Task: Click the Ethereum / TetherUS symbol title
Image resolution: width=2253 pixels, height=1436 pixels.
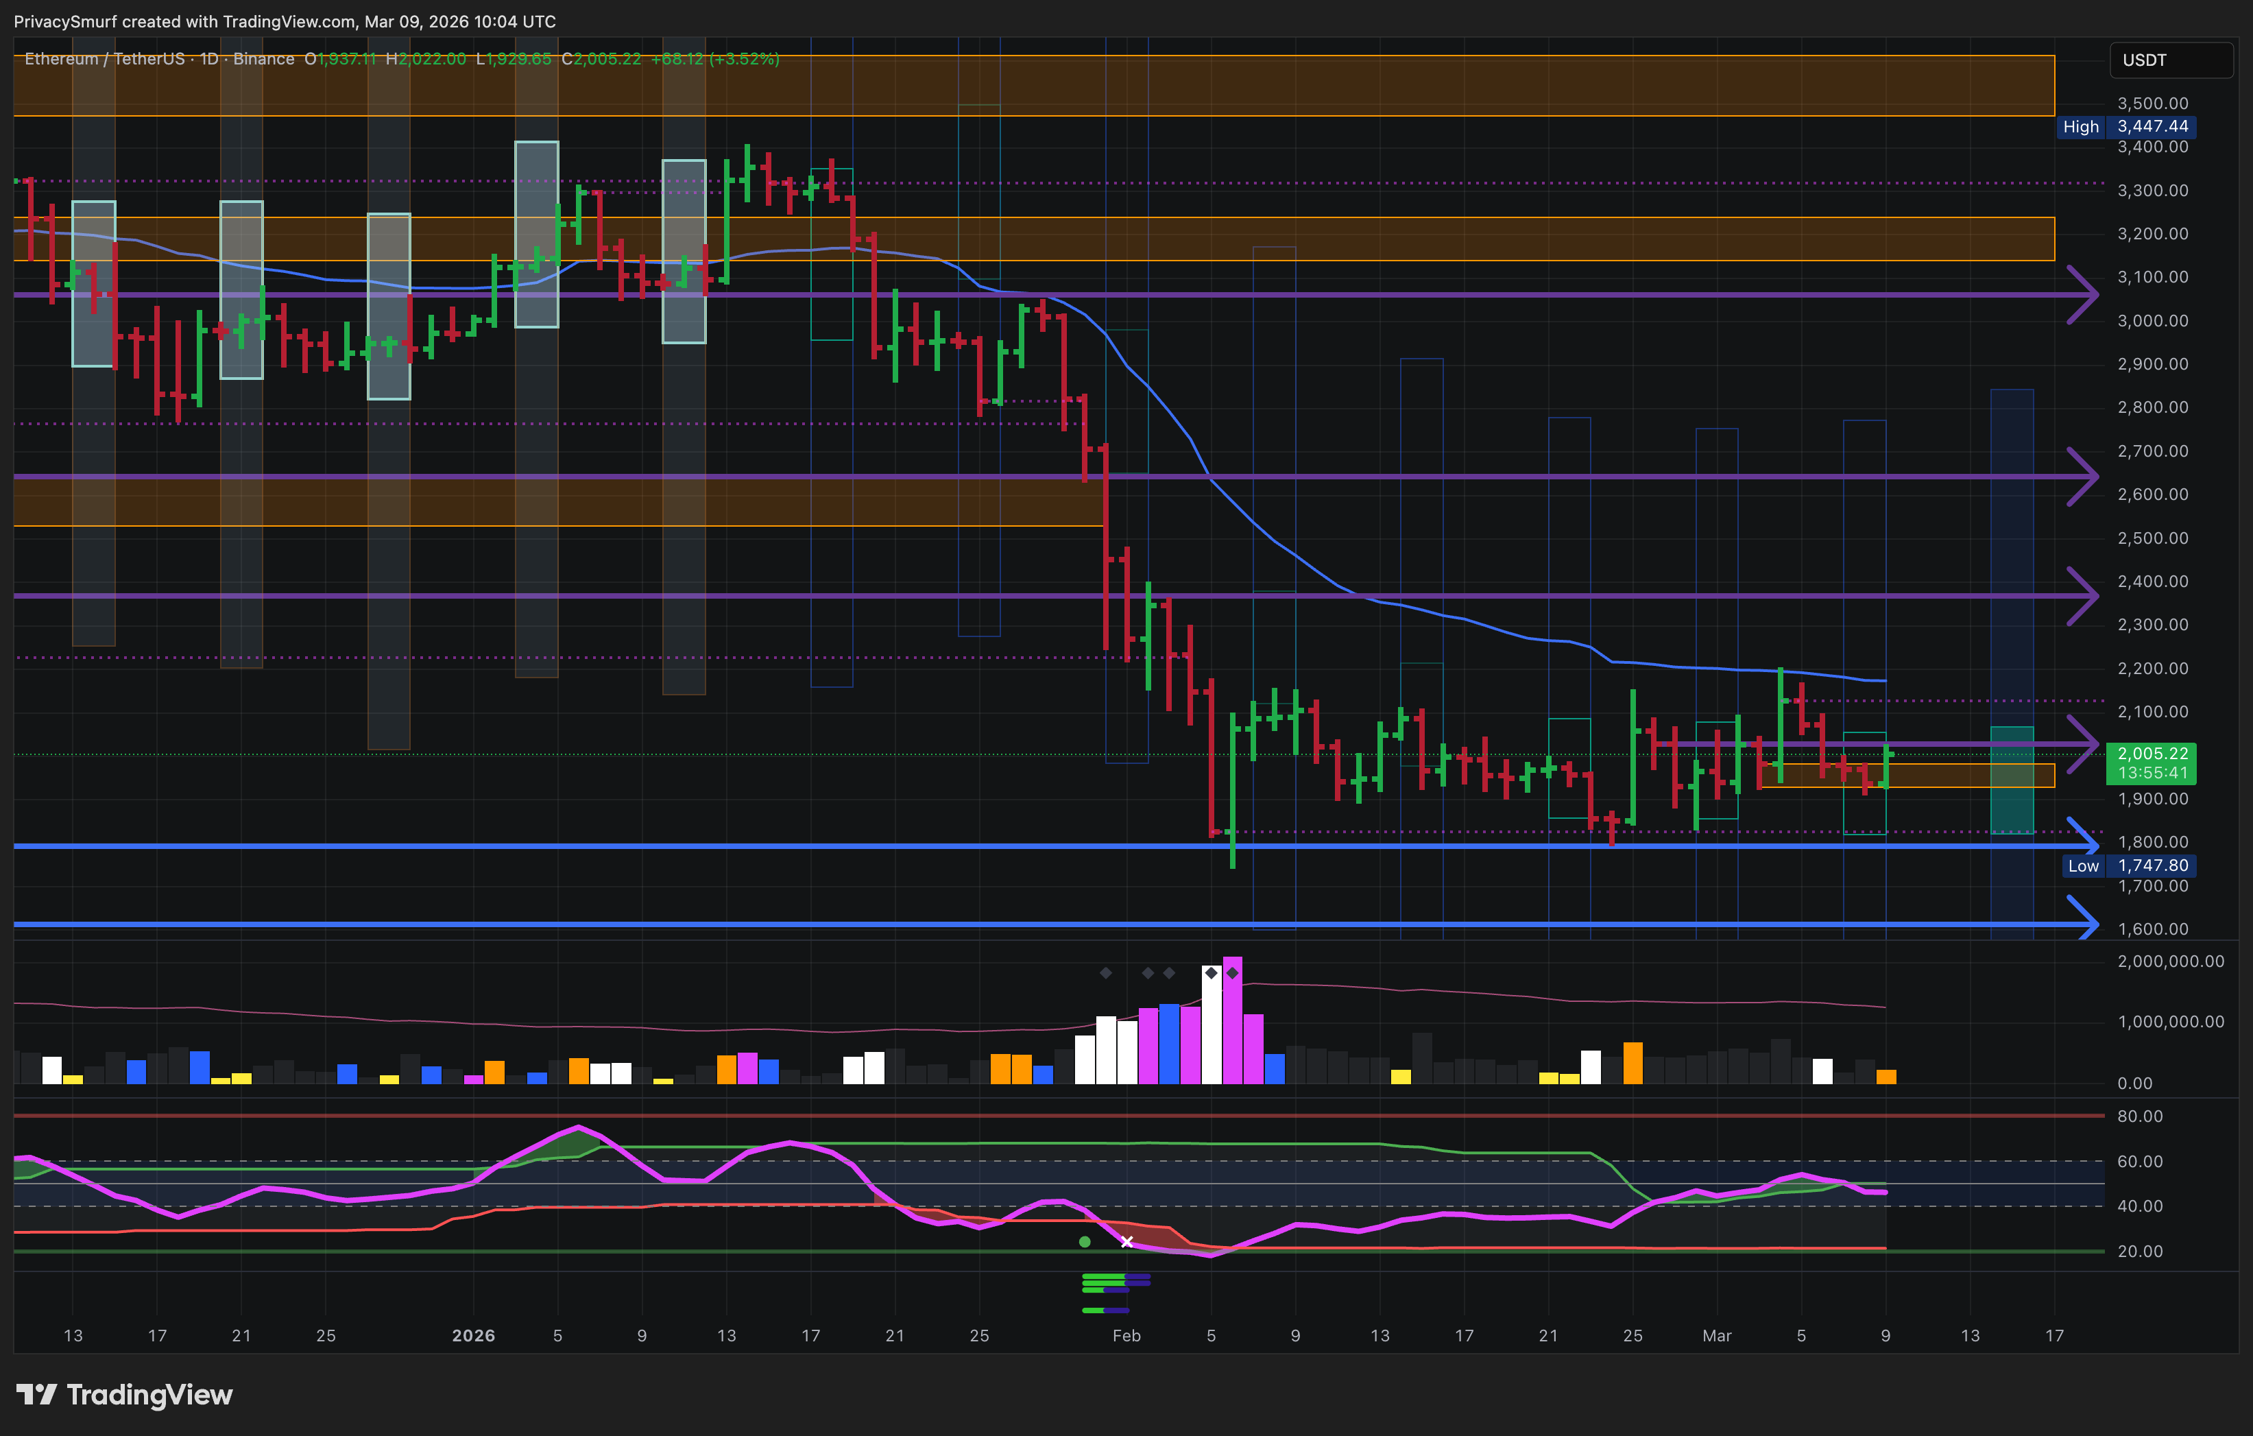Action: point(105,59)
